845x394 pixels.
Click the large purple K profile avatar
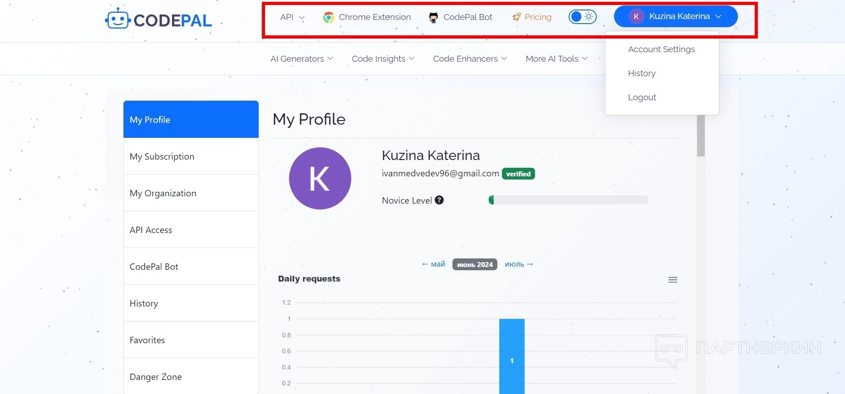point(320,178)
